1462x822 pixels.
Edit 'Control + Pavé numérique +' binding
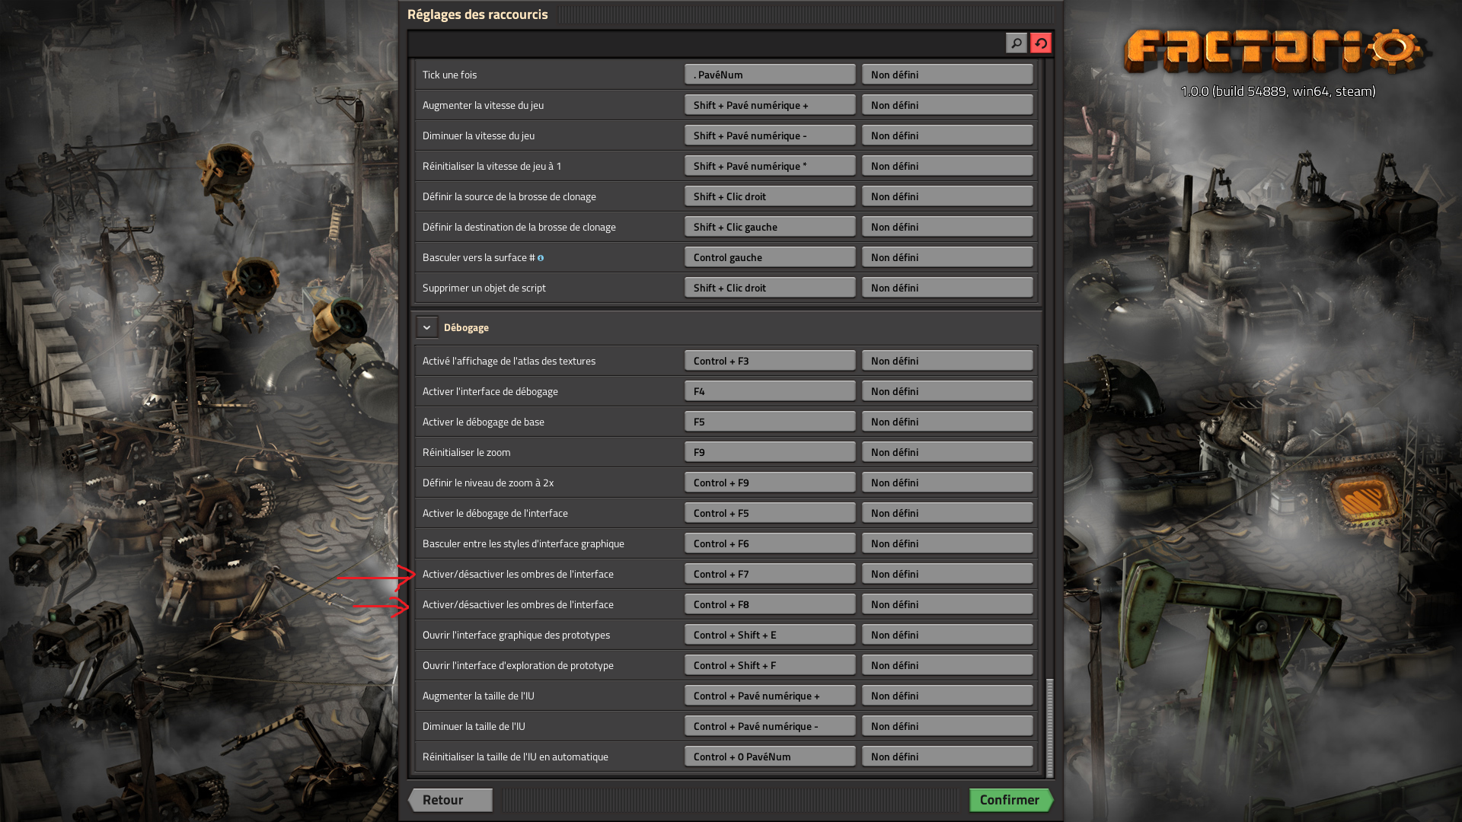click(x=770, y=696)
